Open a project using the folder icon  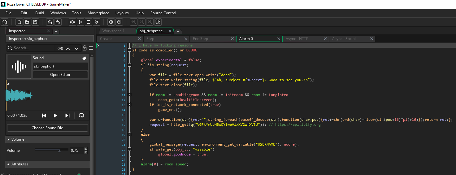[x=27, y=22]
